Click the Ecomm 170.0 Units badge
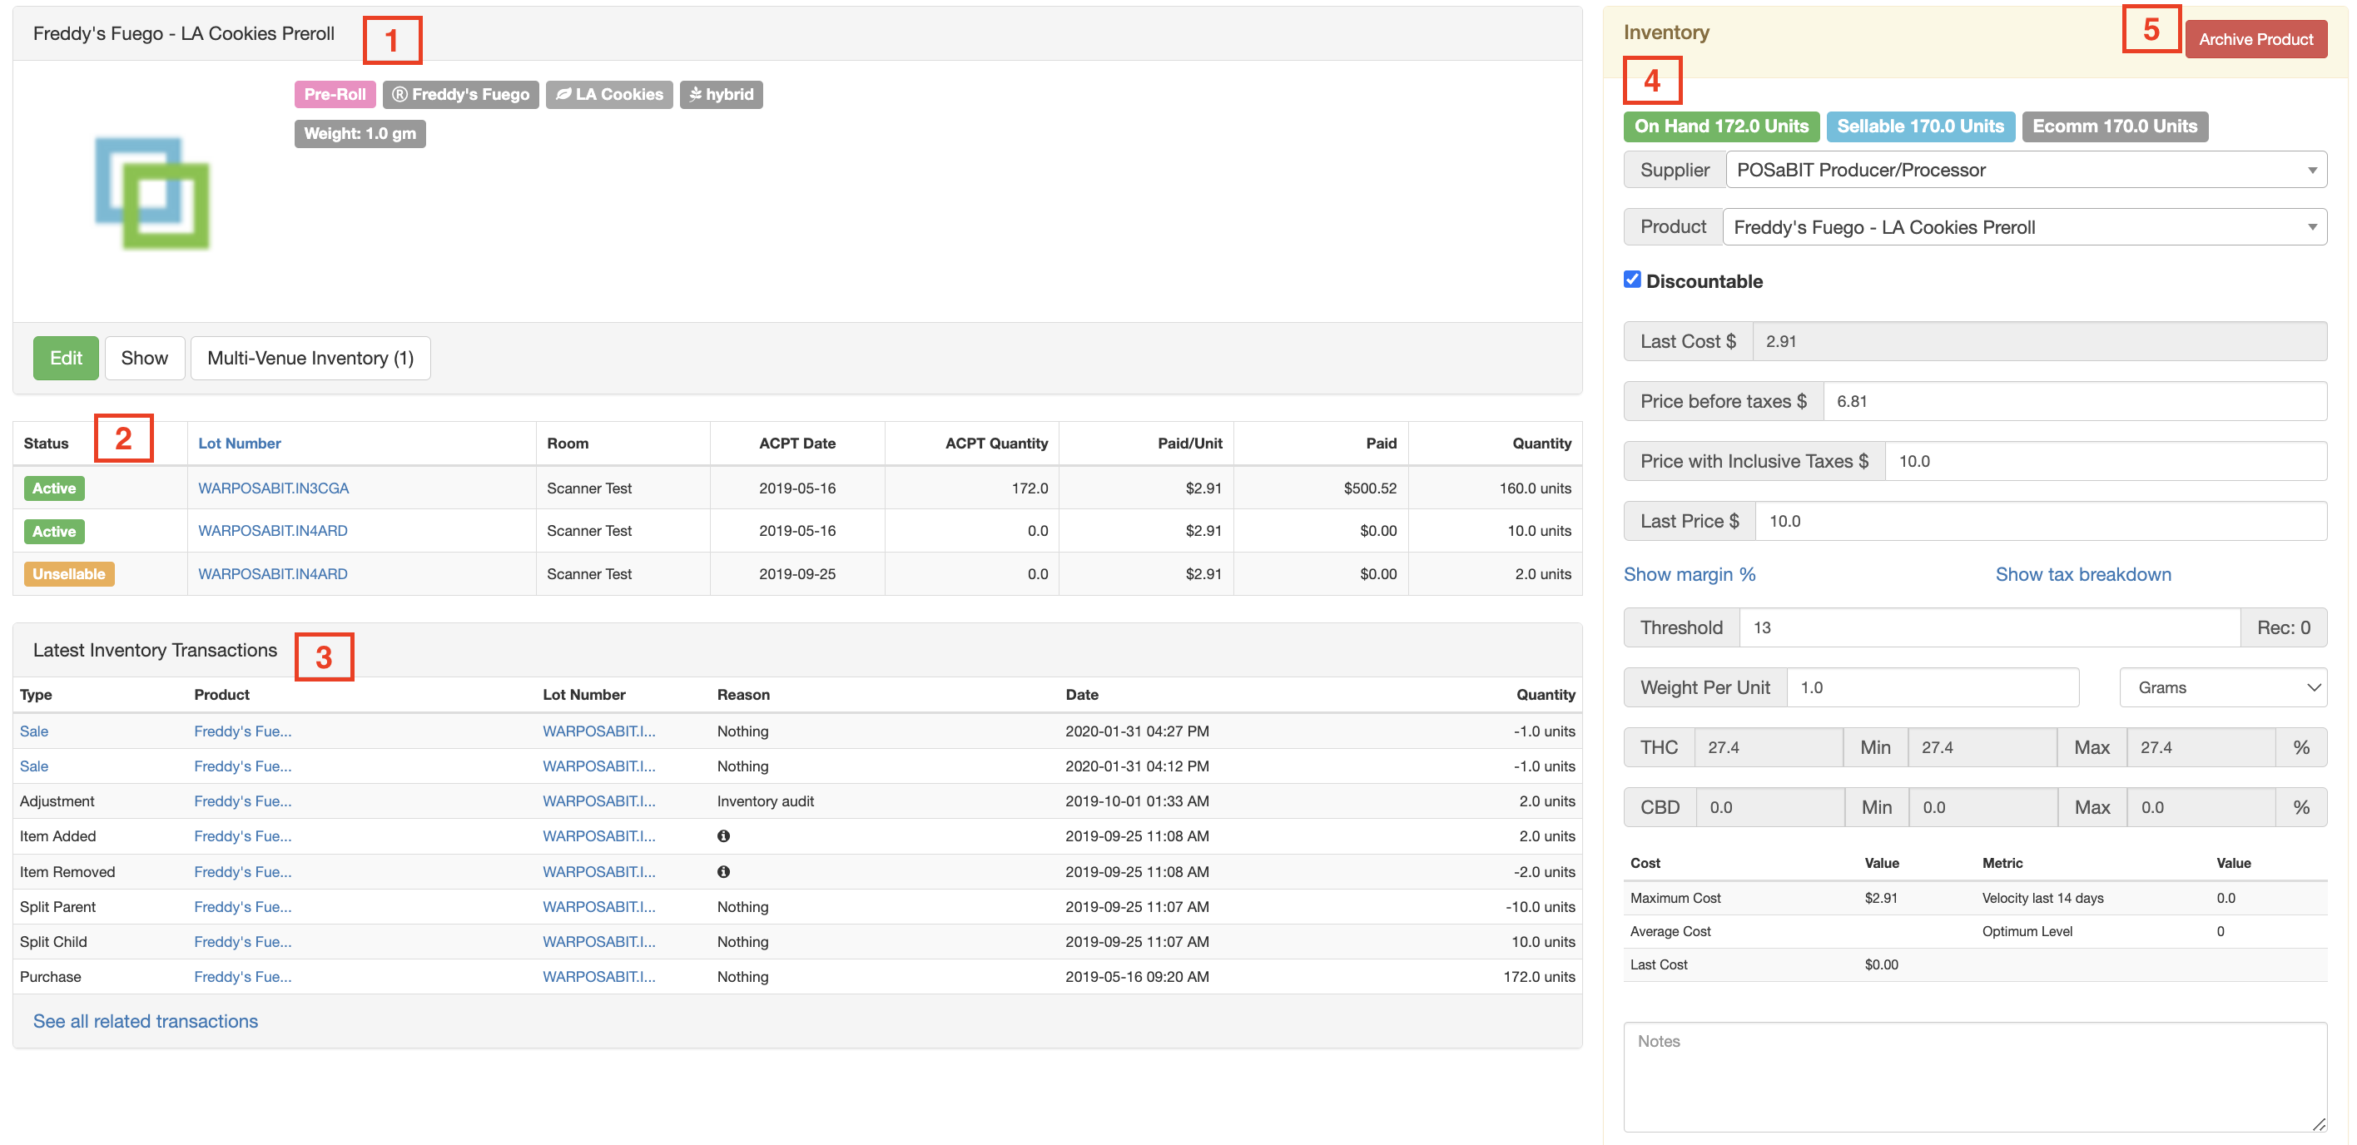Screen dimensions: 2357x1145 click(2115, 126)
